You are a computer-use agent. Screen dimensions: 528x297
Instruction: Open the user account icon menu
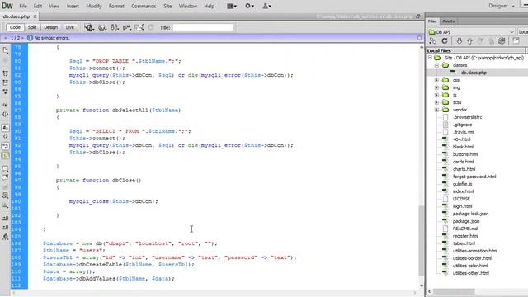click(267, 6)
